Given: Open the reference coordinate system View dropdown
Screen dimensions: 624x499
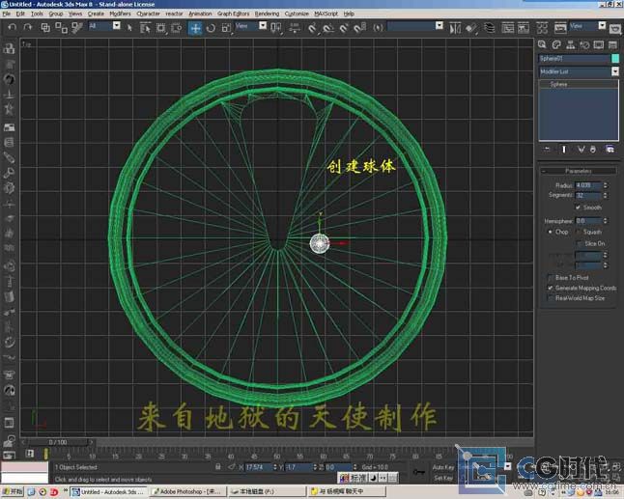Looking at the screenshot, I should (263, 25).
